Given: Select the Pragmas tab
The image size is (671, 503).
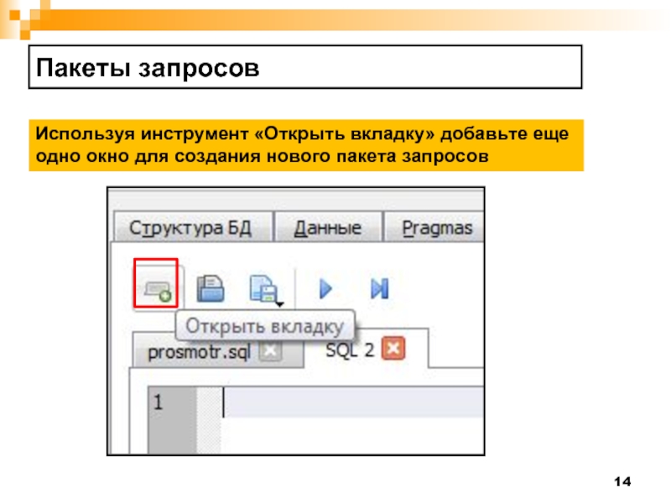Looking at the screenshot, I should click(435, 228).
